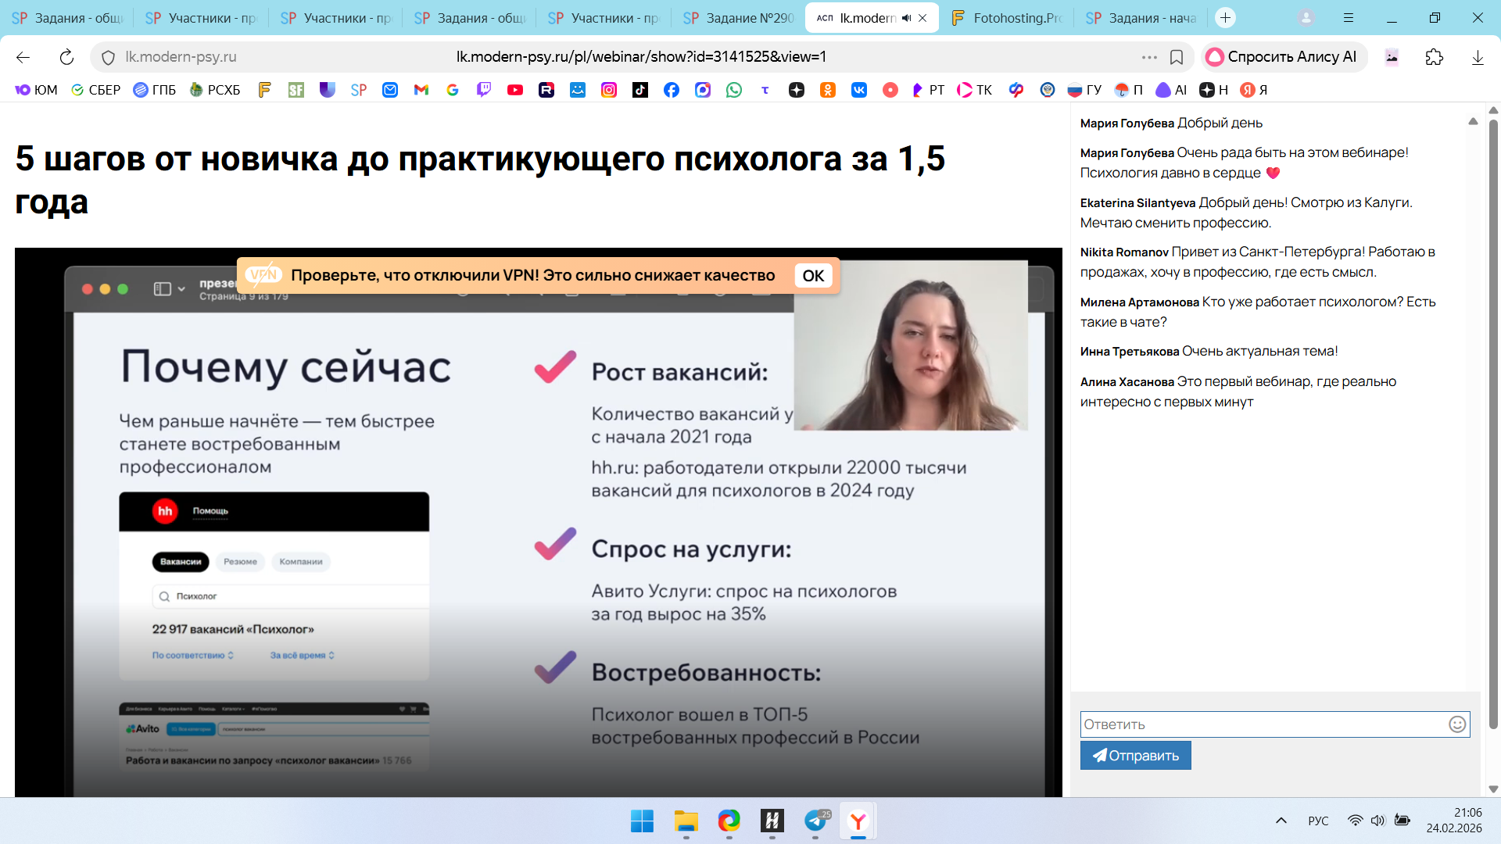Open the Instagram bookmark
This screenshot has width=1501, height=844.
pos(609,90)
